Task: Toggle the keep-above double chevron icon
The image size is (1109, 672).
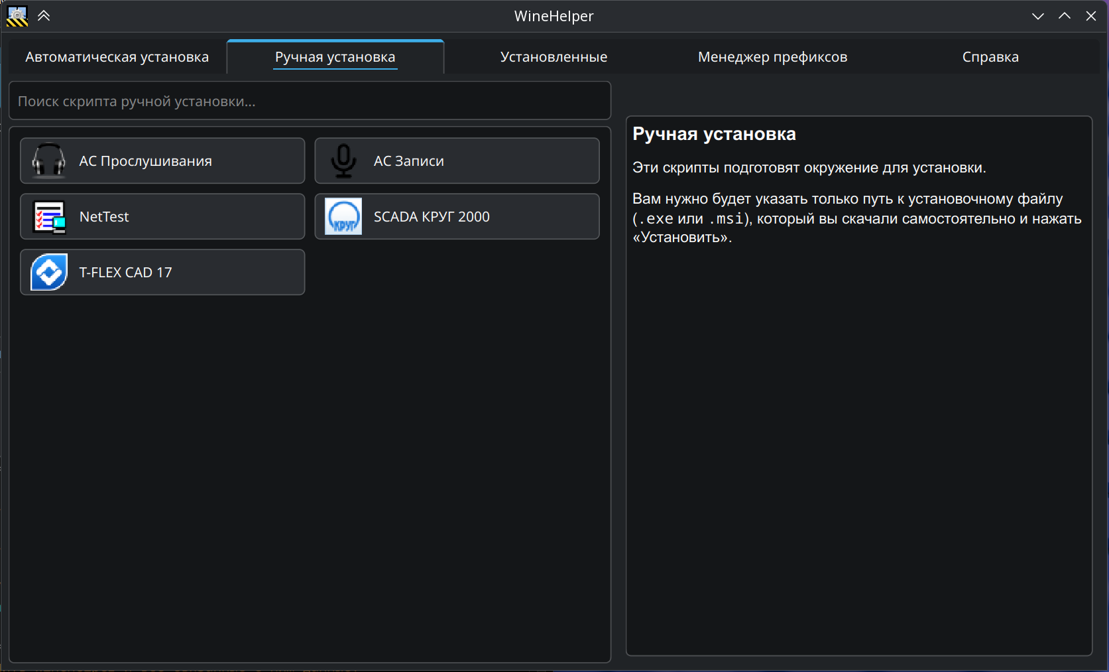Action: (44, 16)
